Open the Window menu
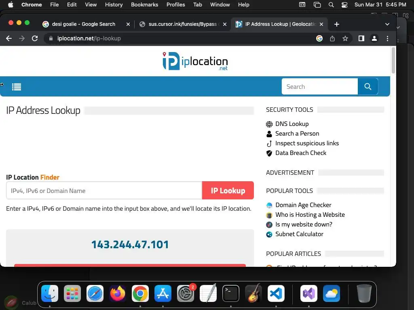The image size is (414, 310). click(220, 5)
